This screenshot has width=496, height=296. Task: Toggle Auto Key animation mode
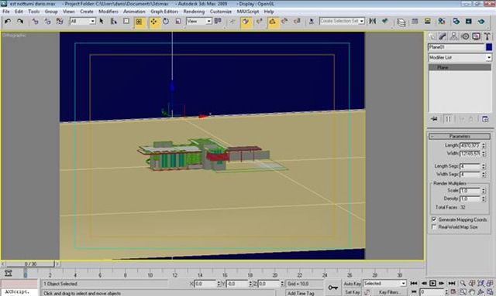point(352,284)
